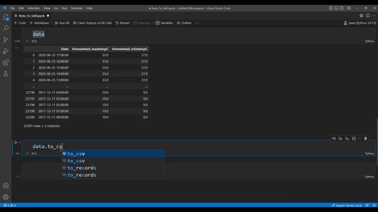Image resolution: width=378 pixels, height=212 pixels.
Task: Restart the kernel
Action: (123, 23)
